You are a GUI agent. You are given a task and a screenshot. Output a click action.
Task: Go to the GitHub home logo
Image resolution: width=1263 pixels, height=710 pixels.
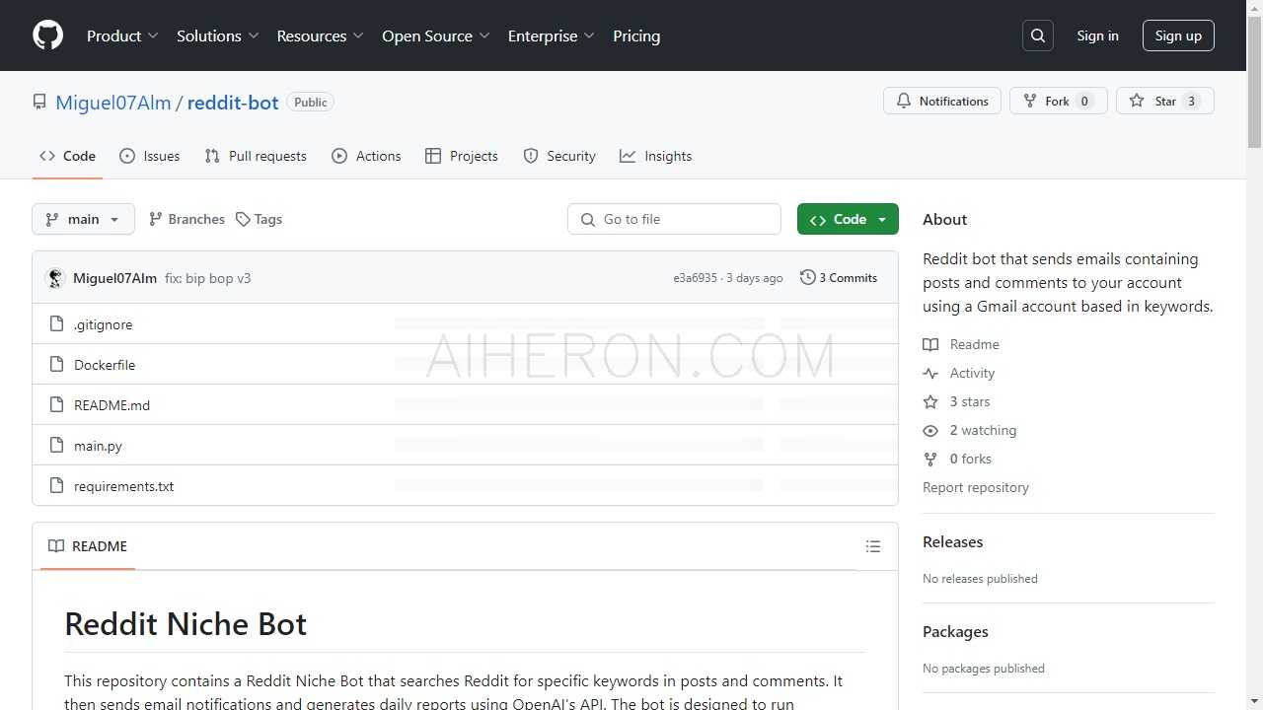pyautogui.click(x=47, y=35)
